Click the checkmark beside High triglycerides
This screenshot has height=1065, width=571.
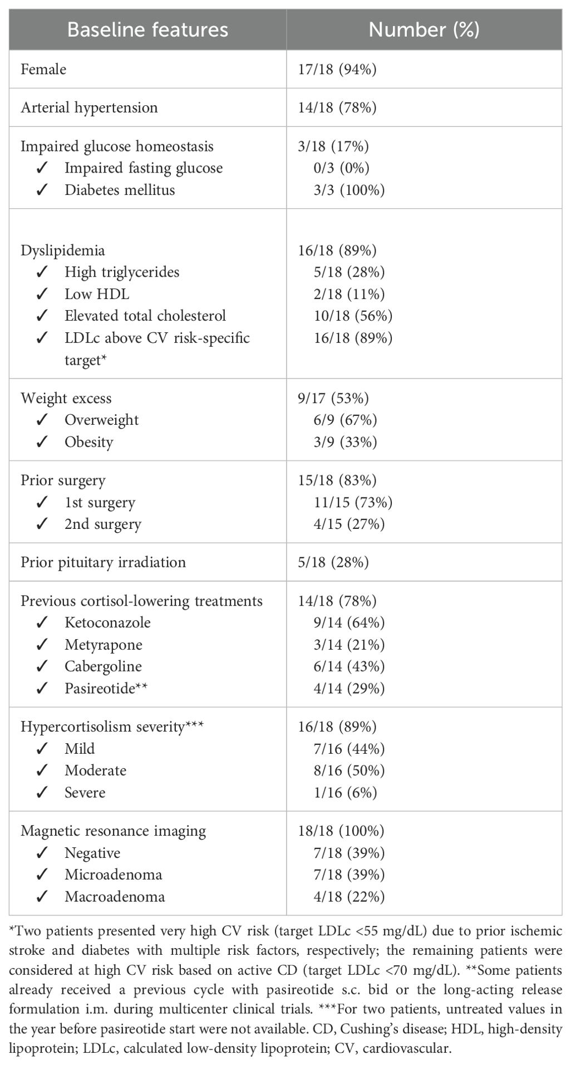(41, 272)
